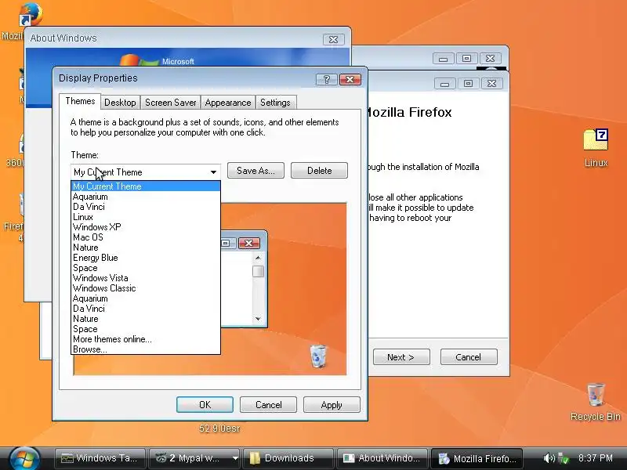Image resolution: width=627 pixels, height=470 pixels.
Task: Maximize the Firefox setup window
Action: 468,83
